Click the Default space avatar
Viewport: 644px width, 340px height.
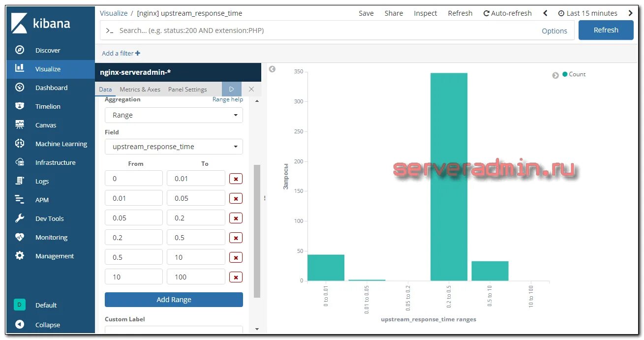pyautogui.click(x=20, y=305)
